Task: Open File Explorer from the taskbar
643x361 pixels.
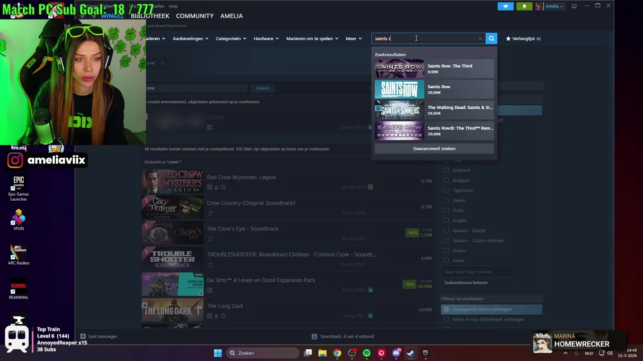Action: tap(323, 353)
